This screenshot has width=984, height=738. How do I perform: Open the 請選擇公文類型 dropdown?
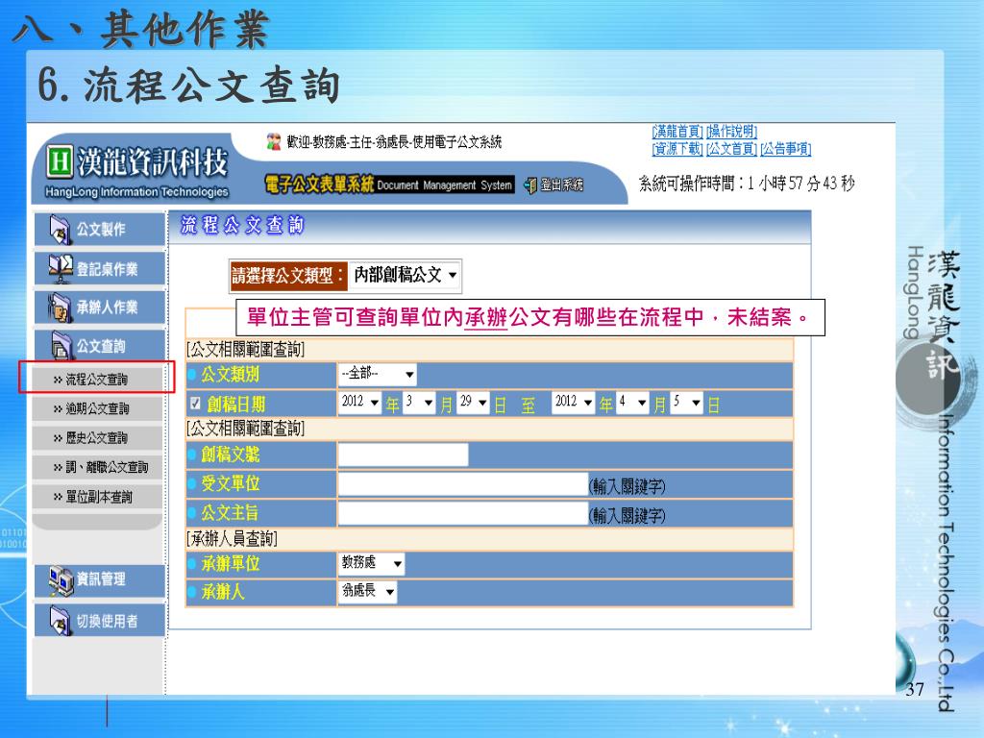405,276
